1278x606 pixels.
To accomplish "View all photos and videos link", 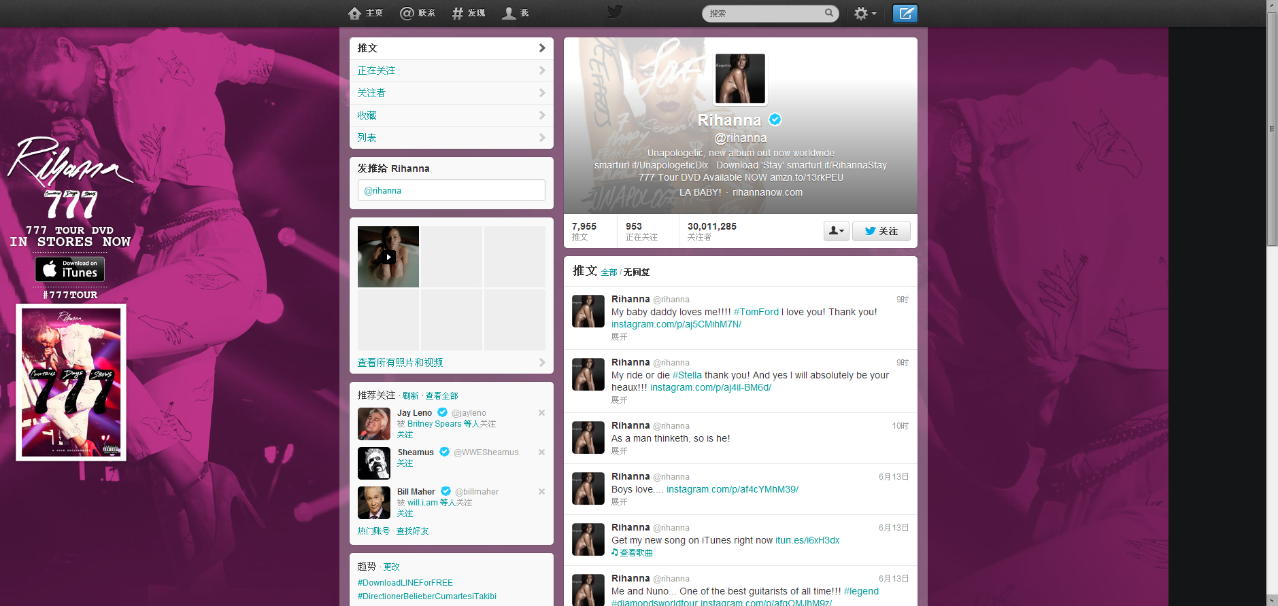I will (x=400, y=363).
